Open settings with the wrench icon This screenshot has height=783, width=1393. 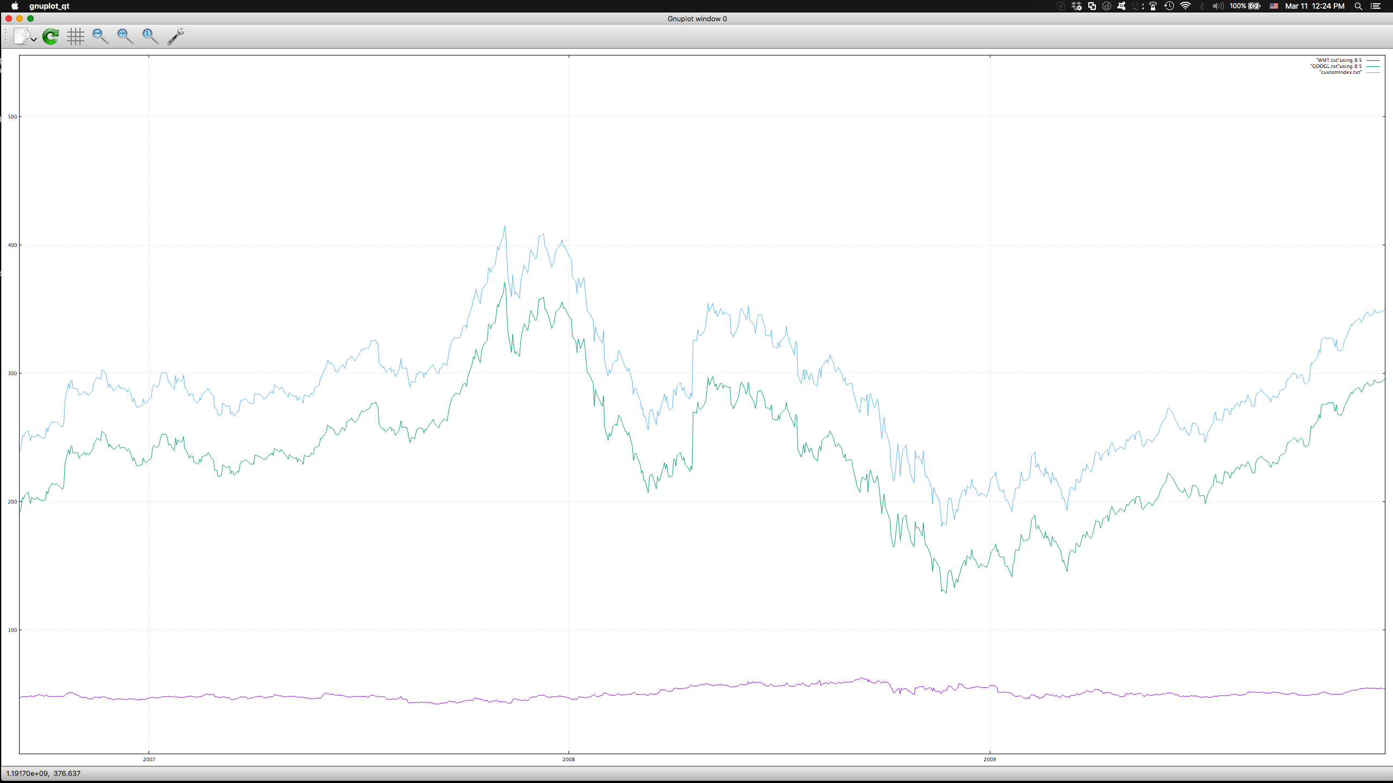coord(175,36)
